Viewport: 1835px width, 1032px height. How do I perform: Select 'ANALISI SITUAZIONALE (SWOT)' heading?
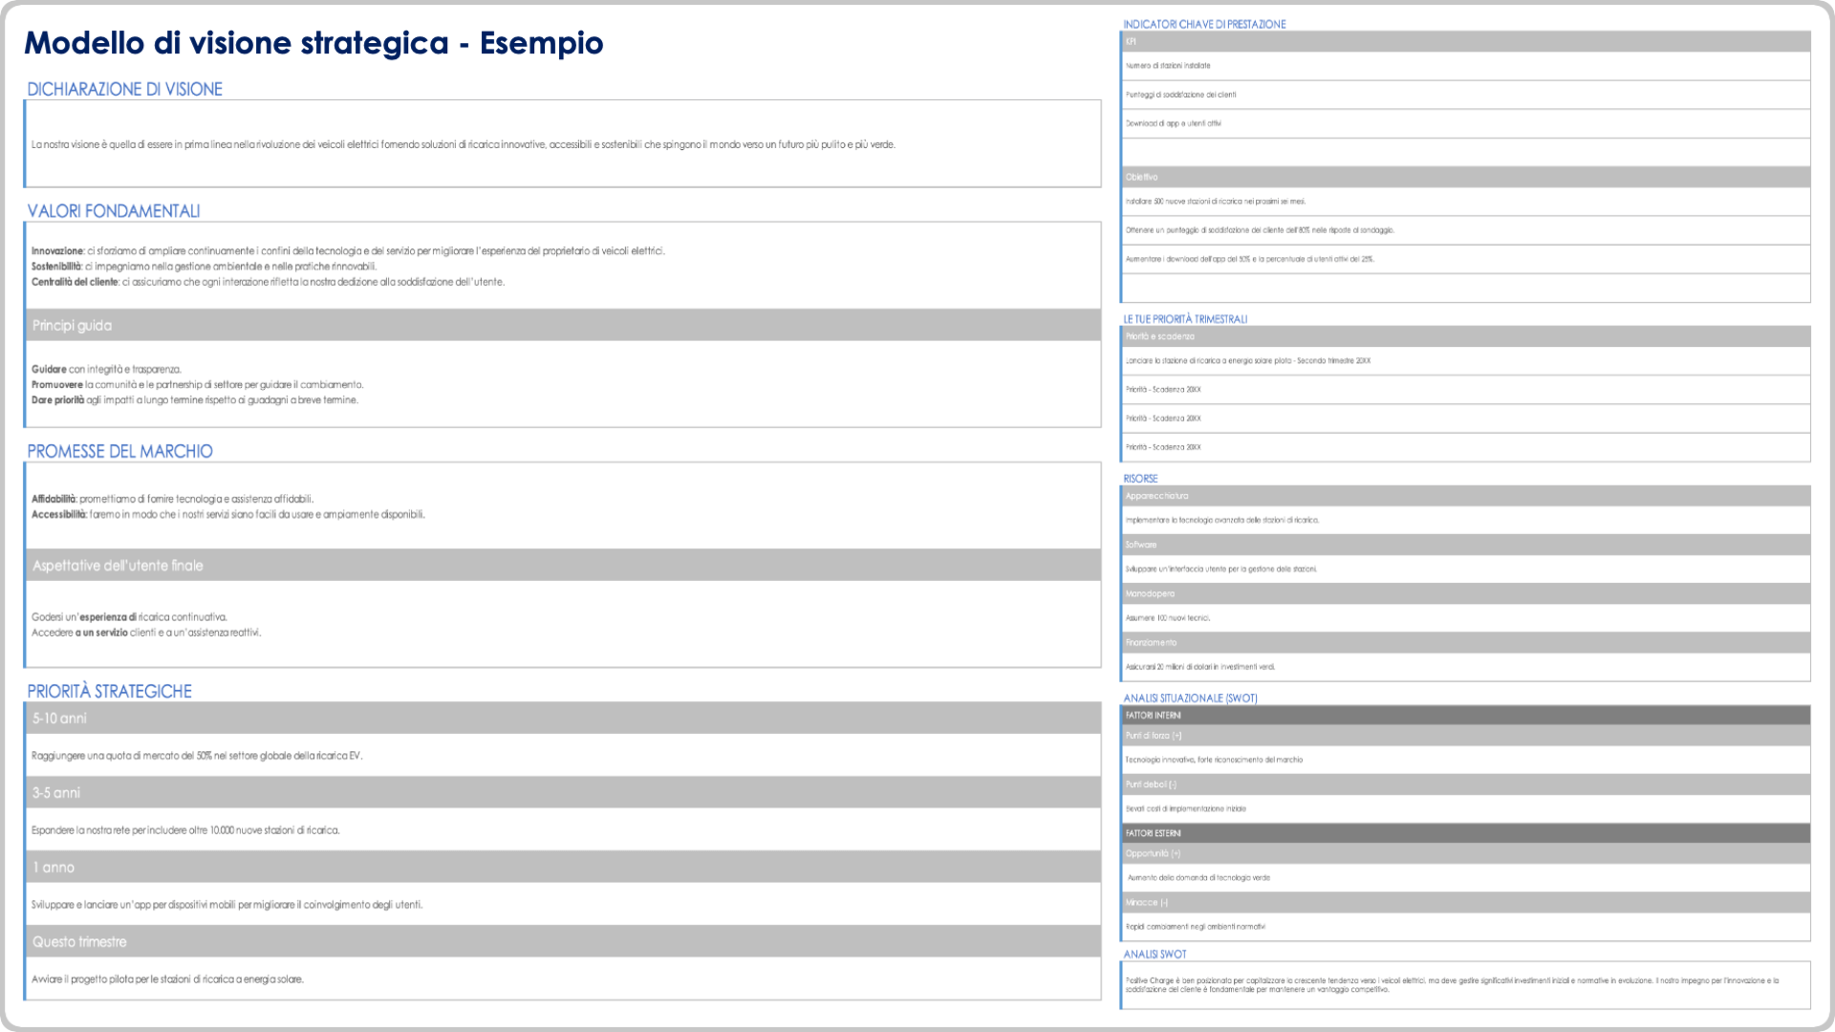coord(1190,699)
